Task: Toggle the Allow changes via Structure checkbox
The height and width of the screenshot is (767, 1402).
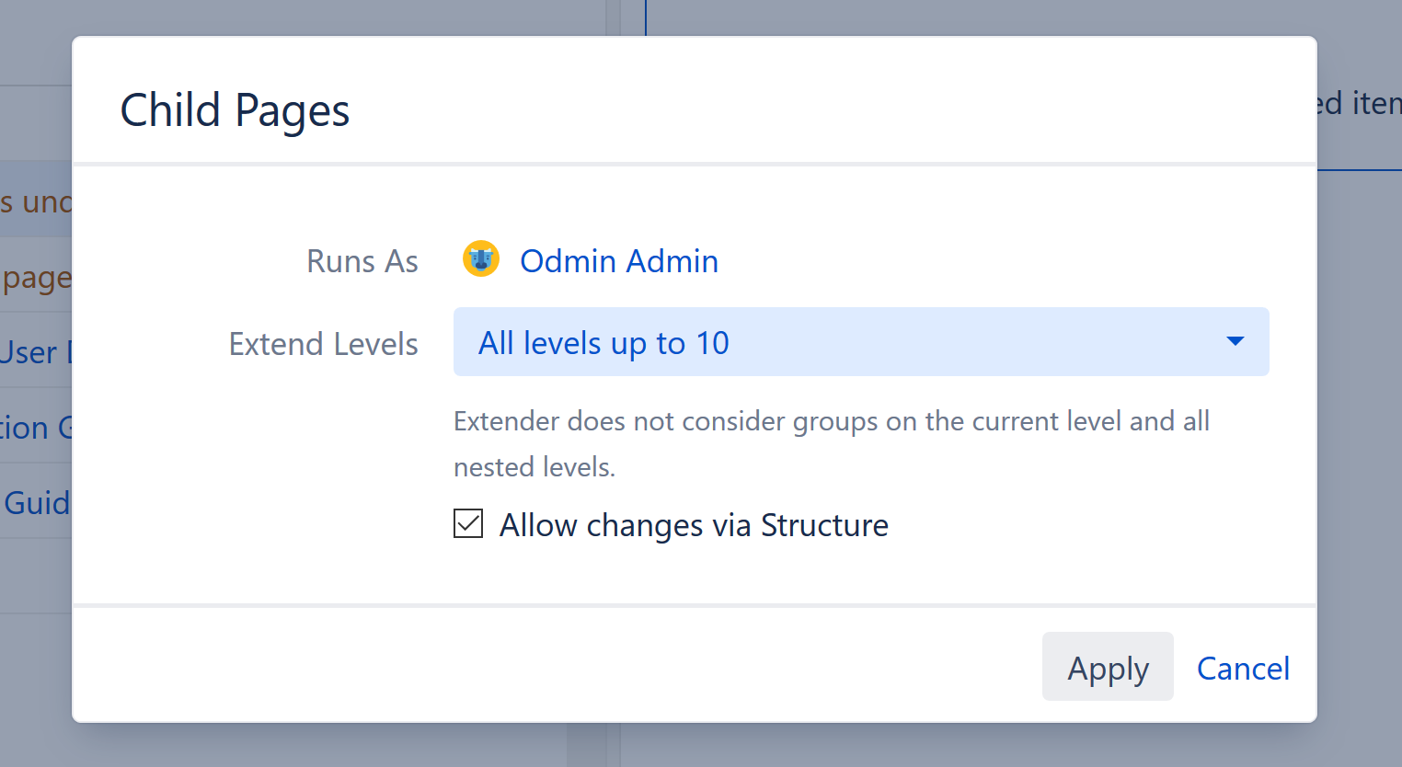Action: pyautogui.click(x=468, y=523)
